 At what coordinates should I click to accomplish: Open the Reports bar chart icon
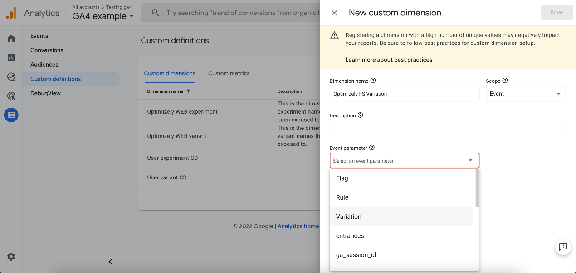point(11,57)
